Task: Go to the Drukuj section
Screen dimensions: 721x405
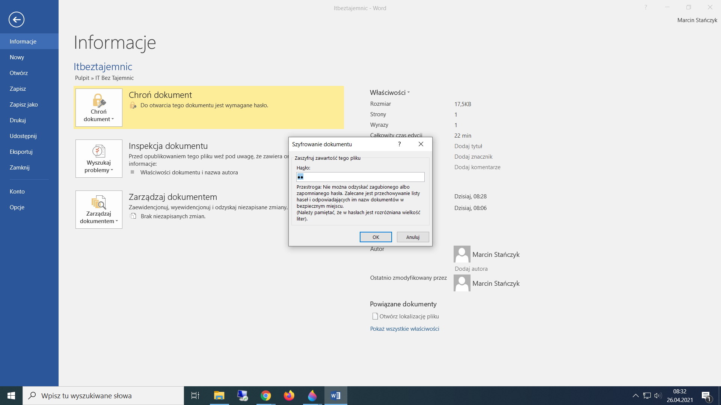Action: point(18,120)
